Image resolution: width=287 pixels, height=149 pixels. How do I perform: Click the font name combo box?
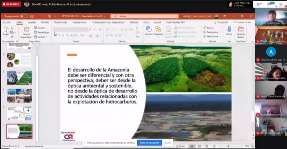click(71, 29)
